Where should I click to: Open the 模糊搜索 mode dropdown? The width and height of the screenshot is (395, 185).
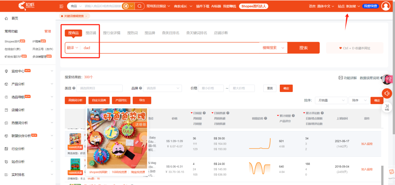273,48
